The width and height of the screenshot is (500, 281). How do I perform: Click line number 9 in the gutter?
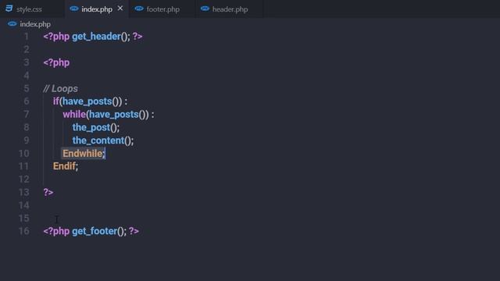[x=26, y=140]
